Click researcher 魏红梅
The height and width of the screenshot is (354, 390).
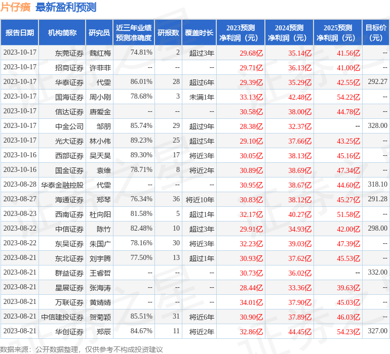click(x=100, y=53)
